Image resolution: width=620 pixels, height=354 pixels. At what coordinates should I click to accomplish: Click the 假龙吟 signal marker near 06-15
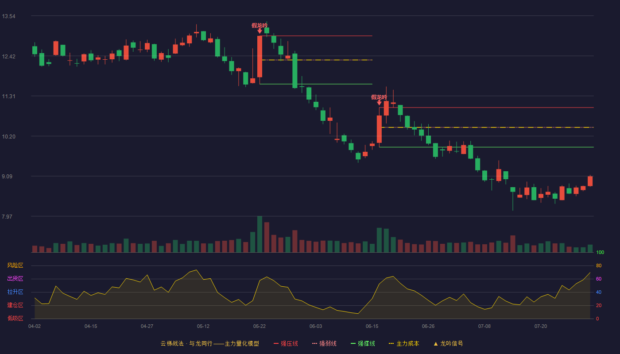click(x=379, y=99)
